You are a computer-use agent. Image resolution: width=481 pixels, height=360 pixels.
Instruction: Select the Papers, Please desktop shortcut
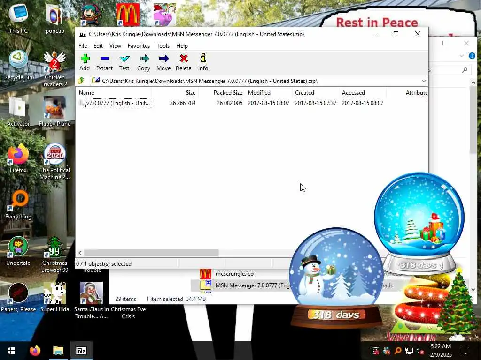point(18,297)
